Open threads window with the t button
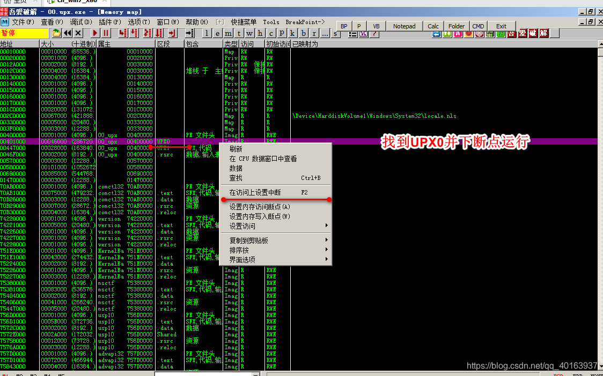 239,33
